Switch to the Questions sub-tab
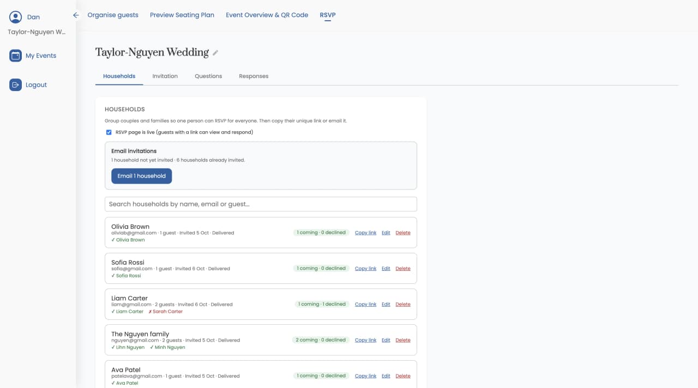 [208, 76]
